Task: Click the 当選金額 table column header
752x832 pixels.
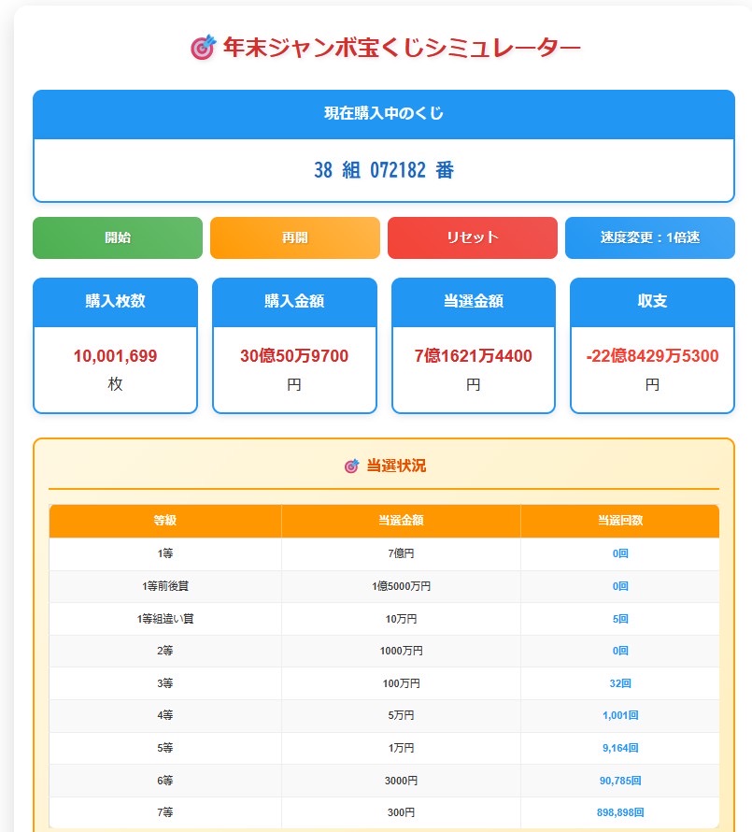Action: coord(401,521)
